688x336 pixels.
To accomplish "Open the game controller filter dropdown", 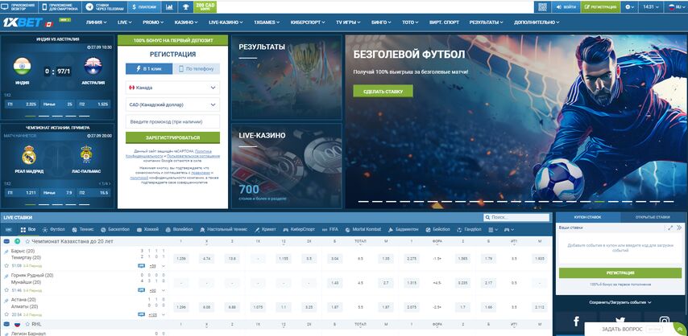I will (x=508, y=230).
